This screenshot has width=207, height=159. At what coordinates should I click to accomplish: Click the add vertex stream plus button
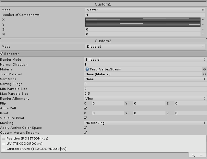[193, 155]
